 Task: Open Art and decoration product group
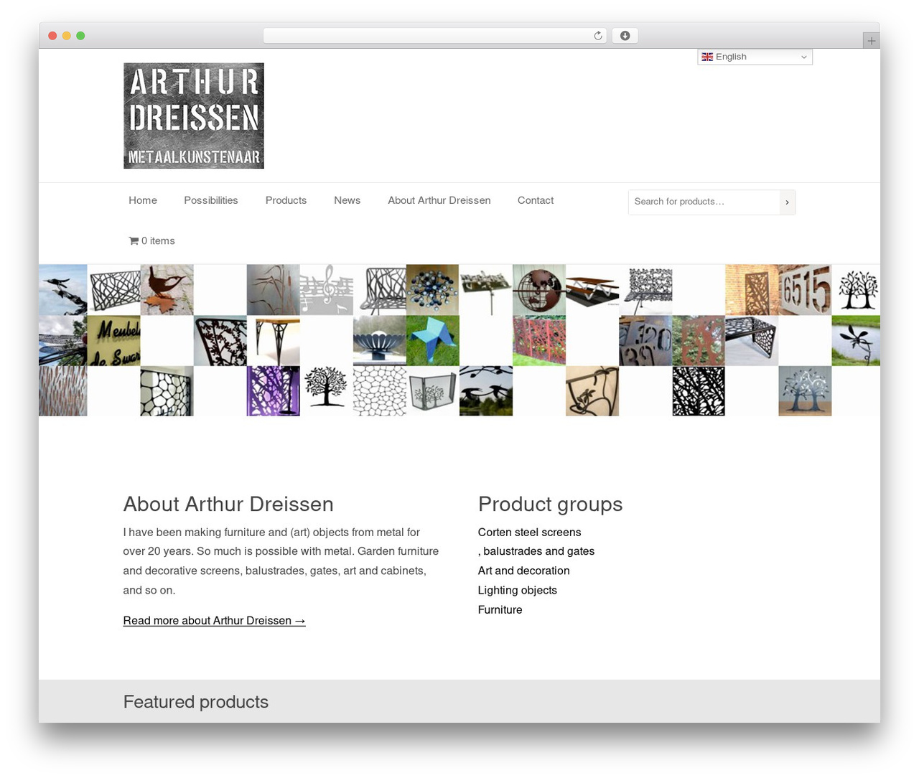524,571
